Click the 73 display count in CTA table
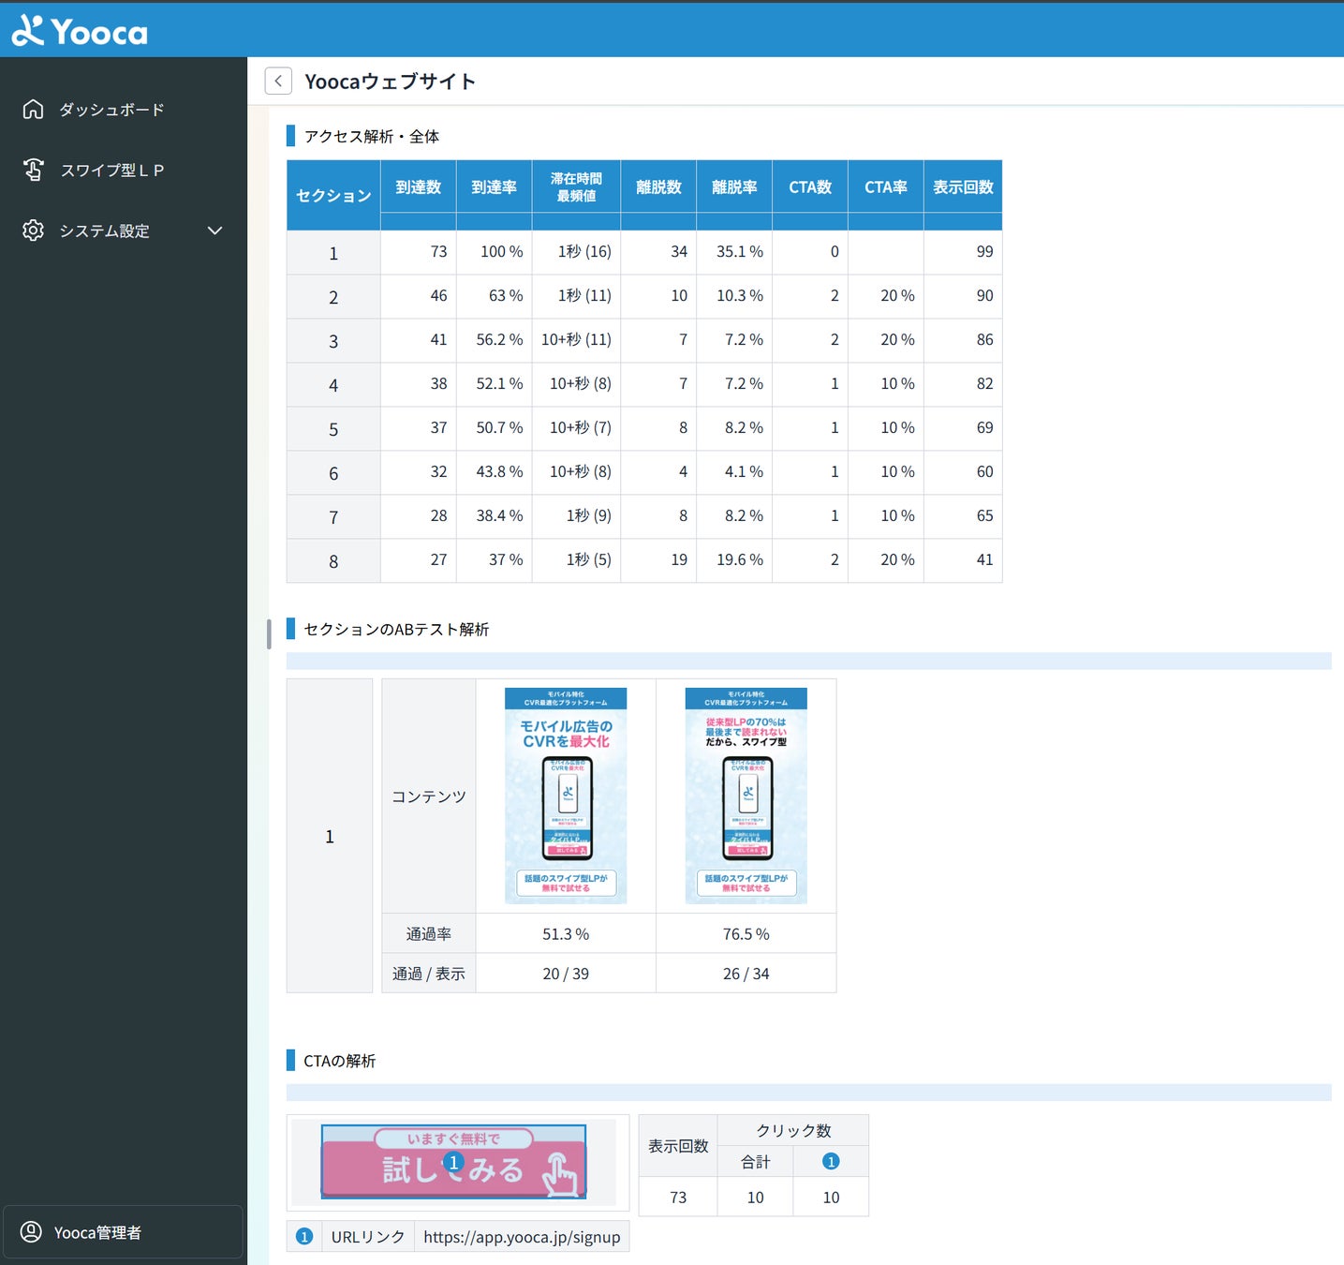 (x=678, y=1198)
